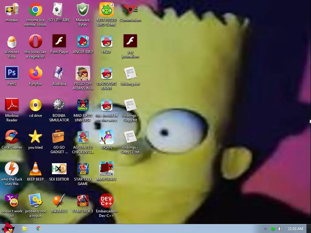Image resolution: width=311 pixels, height=233 pixels.
Task: Select the 'you tried' gold star icon
Action: tap(35, 137)
